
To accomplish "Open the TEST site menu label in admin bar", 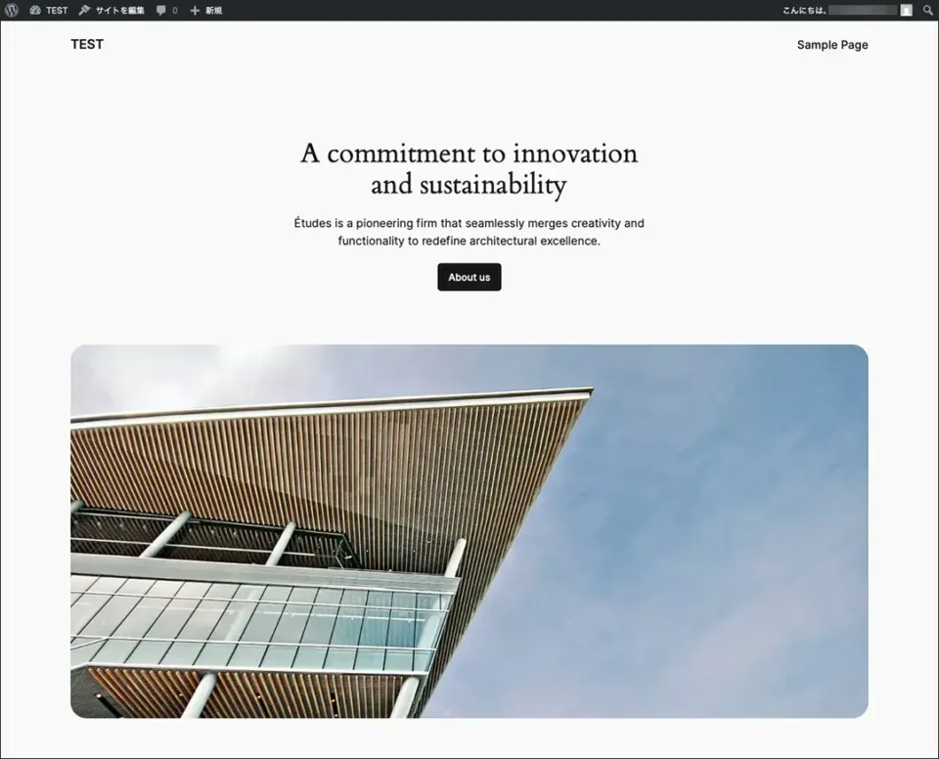I will coord(57,10).
